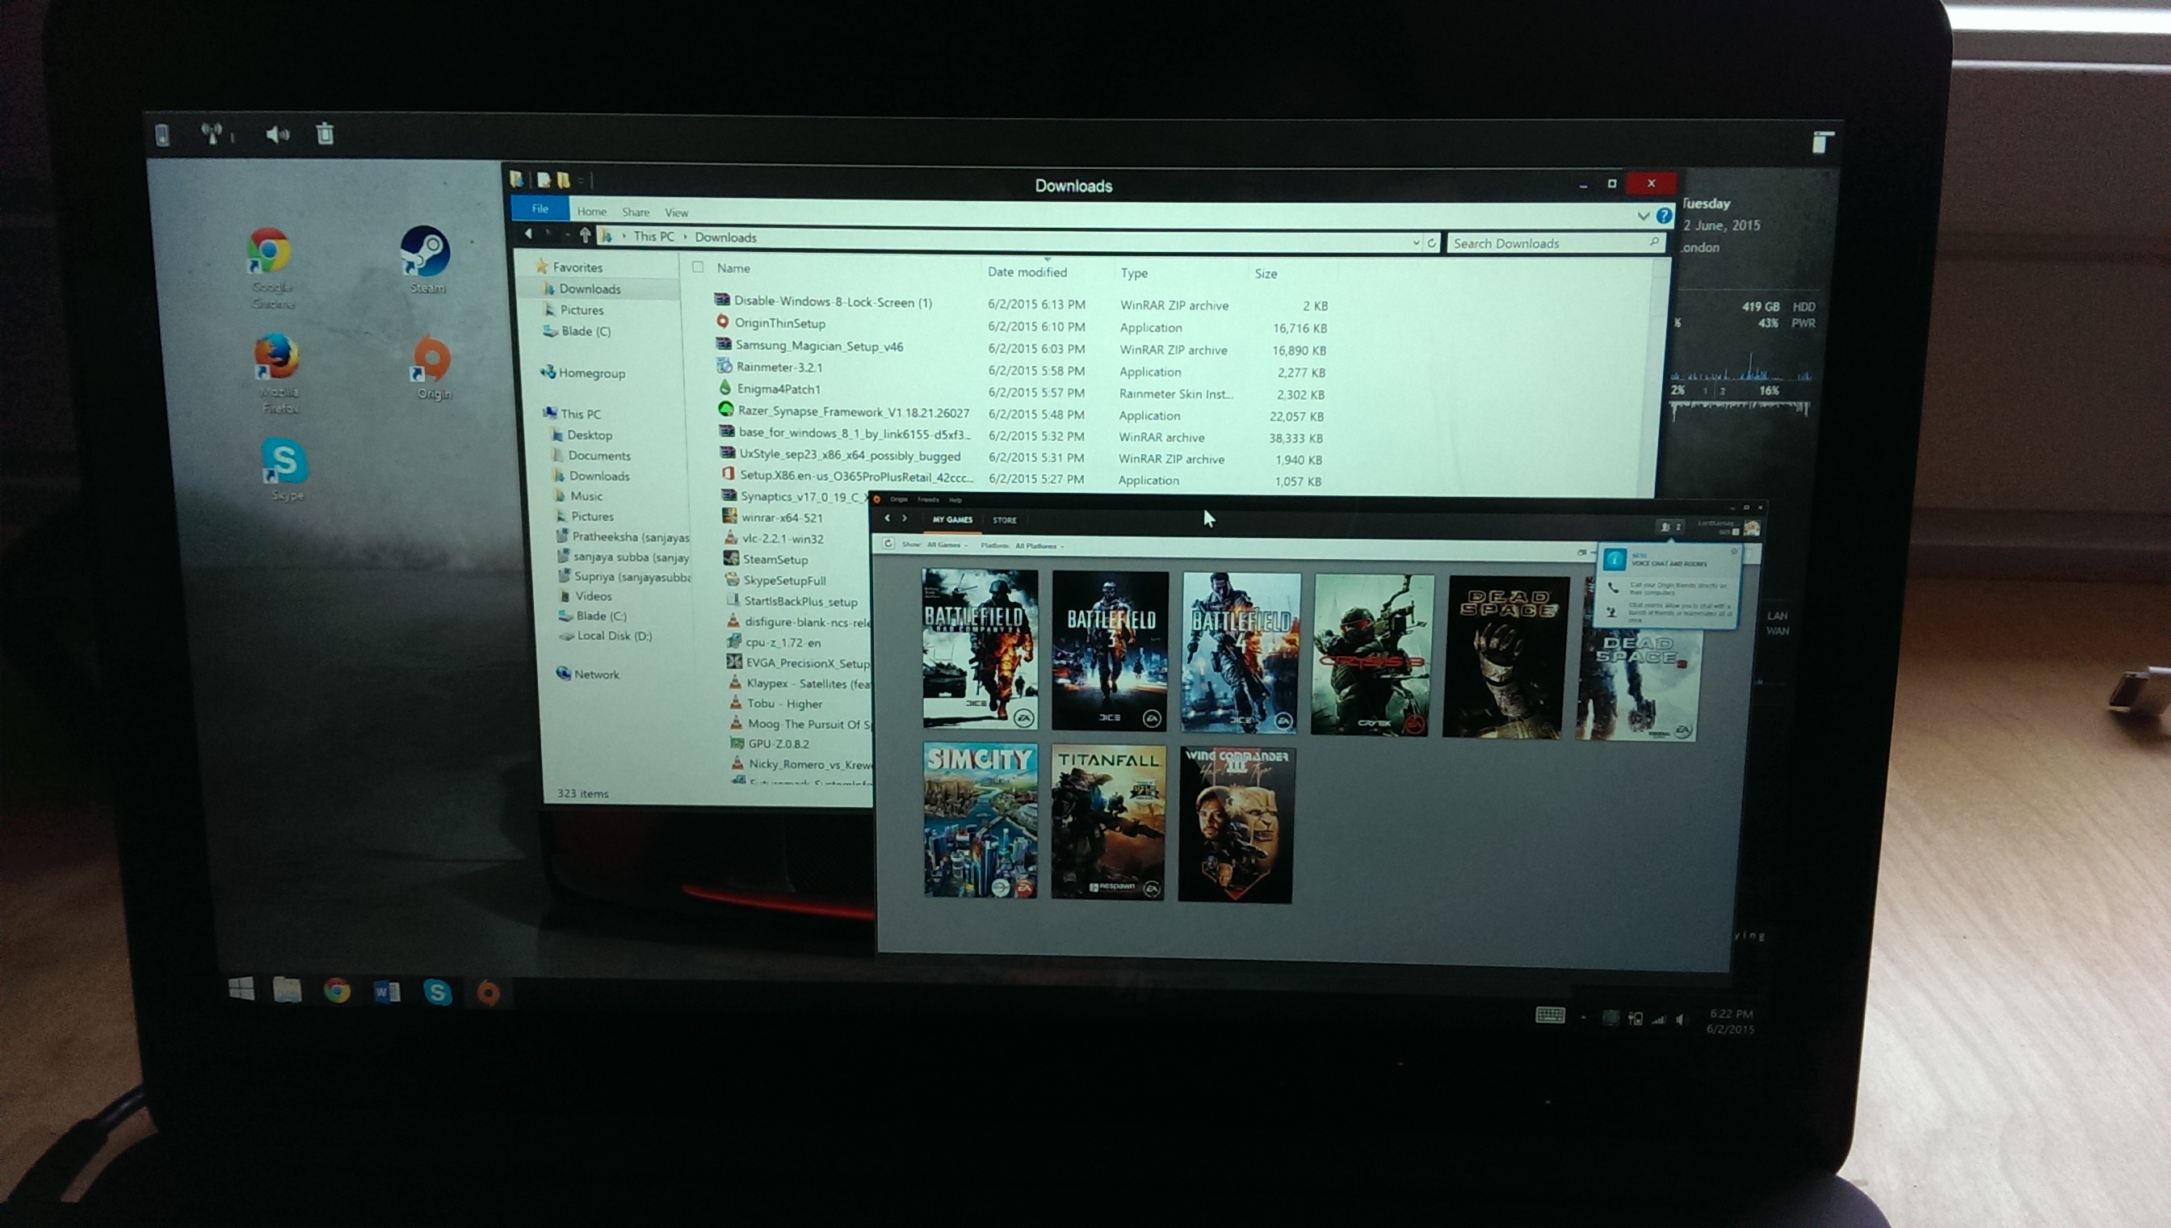Switch to Origin from the taskbar
This screenshot has height=1228, width=2171.
coord(487,993)
